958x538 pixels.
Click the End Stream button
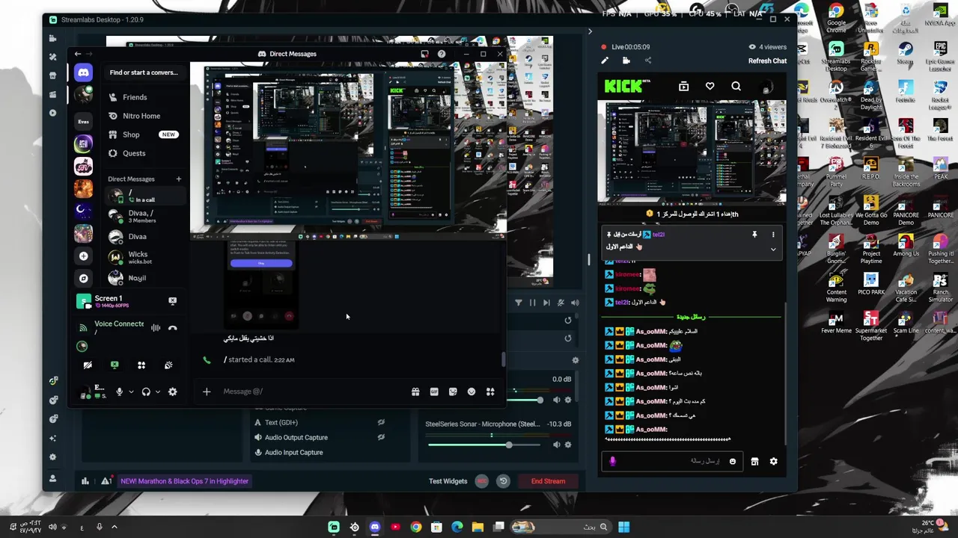[548, 481]
